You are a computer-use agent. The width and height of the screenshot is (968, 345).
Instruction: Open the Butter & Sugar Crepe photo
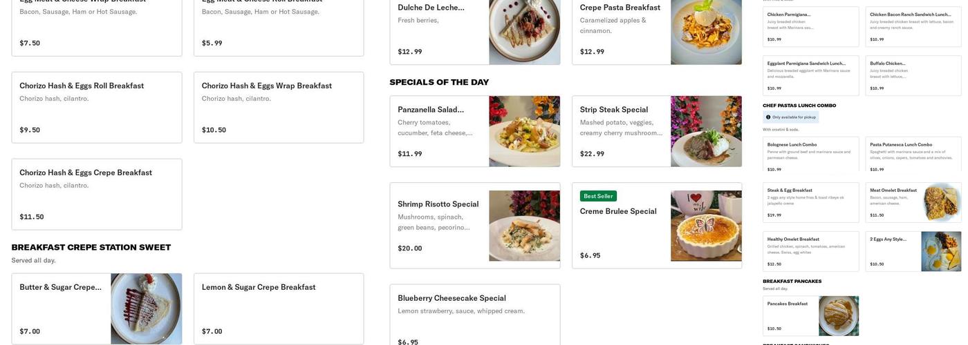tap(146, 308)
